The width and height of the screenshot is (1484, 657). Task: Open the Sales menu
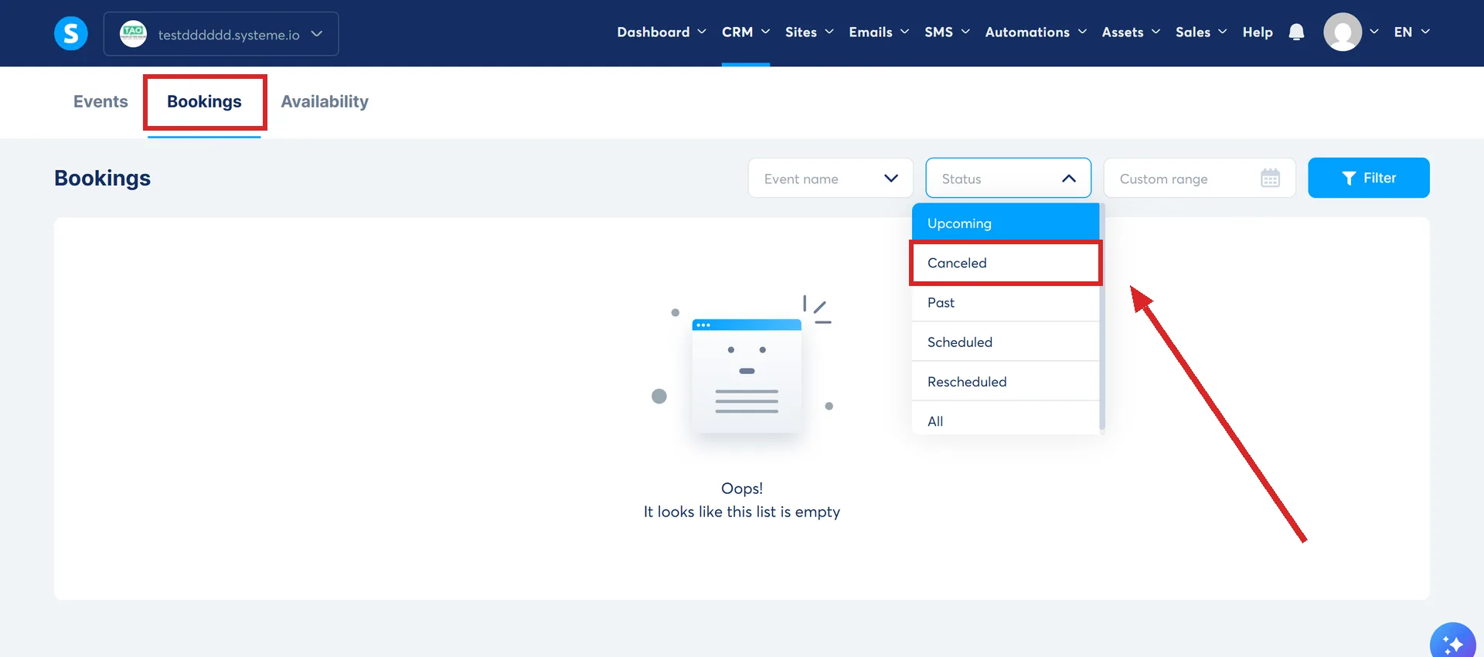1201,32
